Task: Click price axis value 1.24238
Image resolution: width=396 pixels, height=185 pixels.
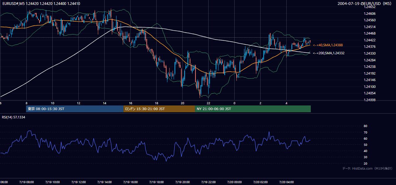Action: [369, 67]
